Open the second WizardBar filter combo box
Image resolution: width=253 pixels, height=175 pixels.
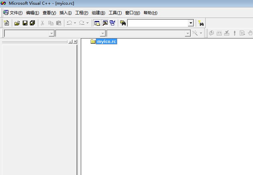(x=81, y=34)
